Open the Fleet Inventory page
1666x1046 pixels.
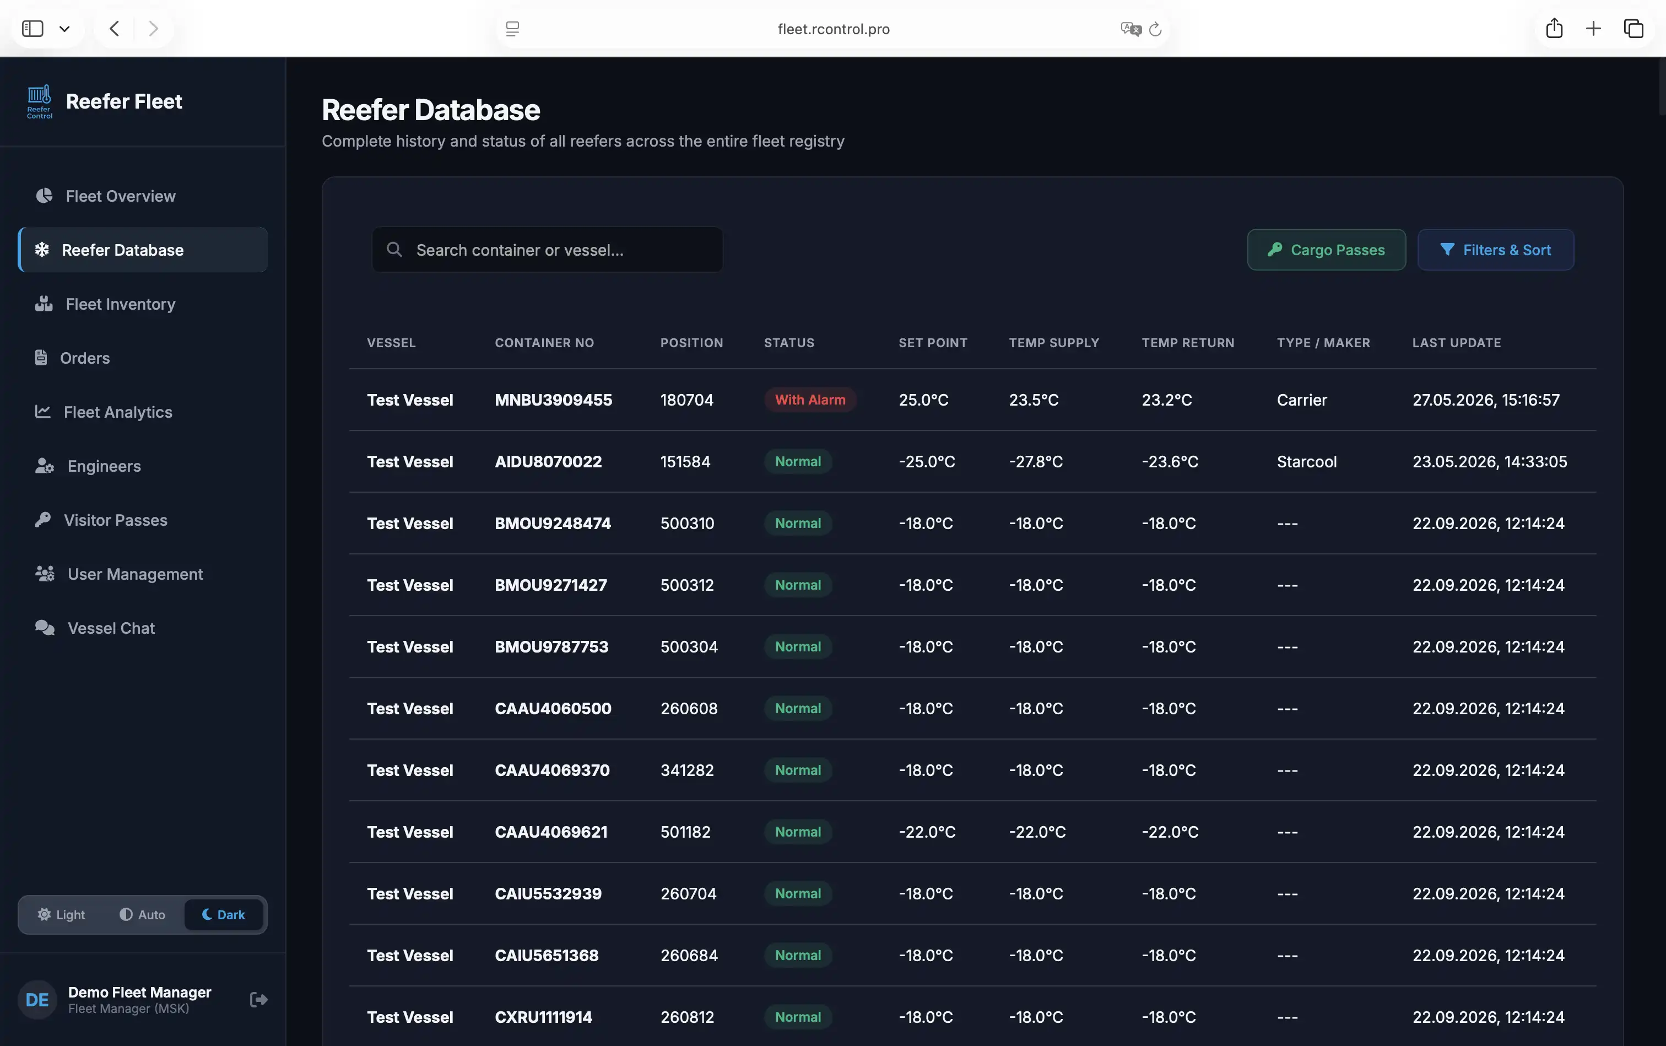point(143,304)
